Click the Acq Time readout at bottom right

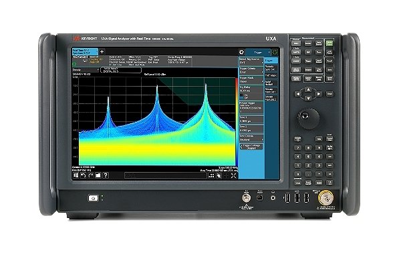[x=219, y=170]
